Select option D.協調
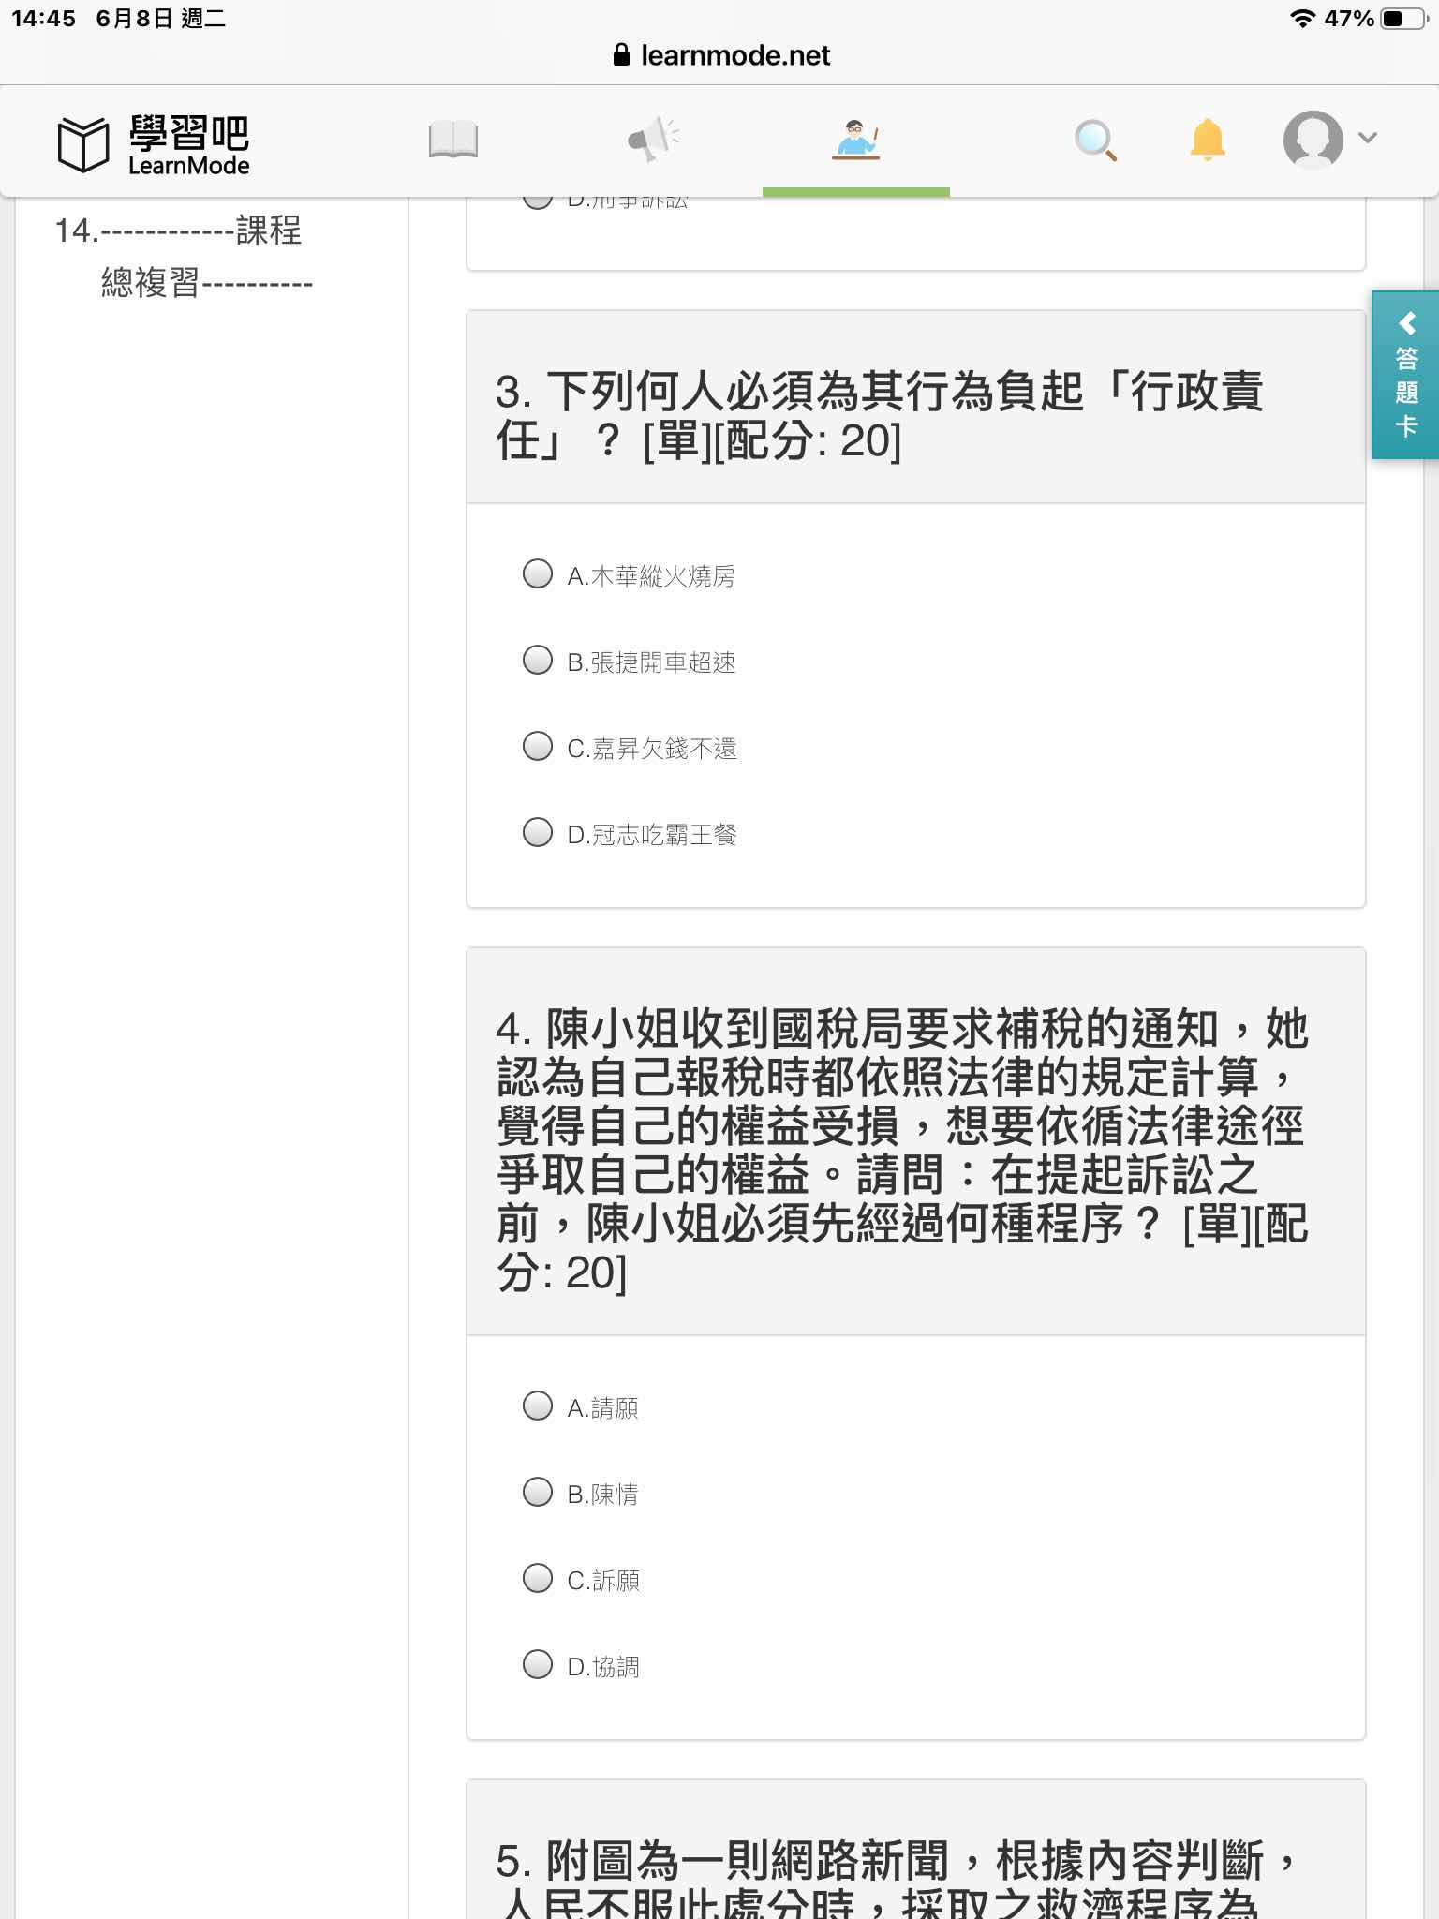1439x1919 pixels. [x=581, y=1665]
